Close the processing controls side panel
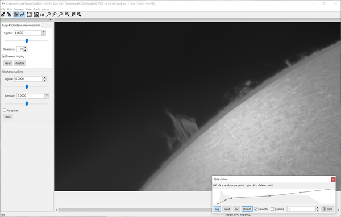This screenshot has height=217, width=341. pyautogui.click(x=51, y=20)
